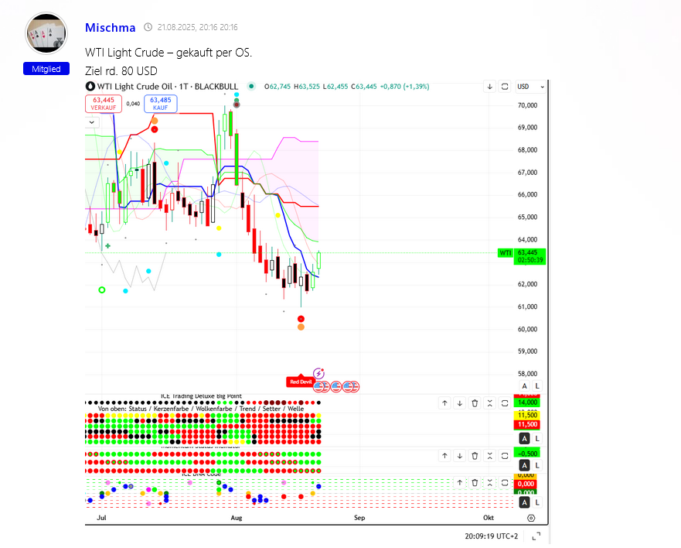The width and height of the screenshot is (681, 548).
Task: Toggle auto scale A on main chart
Action: point(525,385)
